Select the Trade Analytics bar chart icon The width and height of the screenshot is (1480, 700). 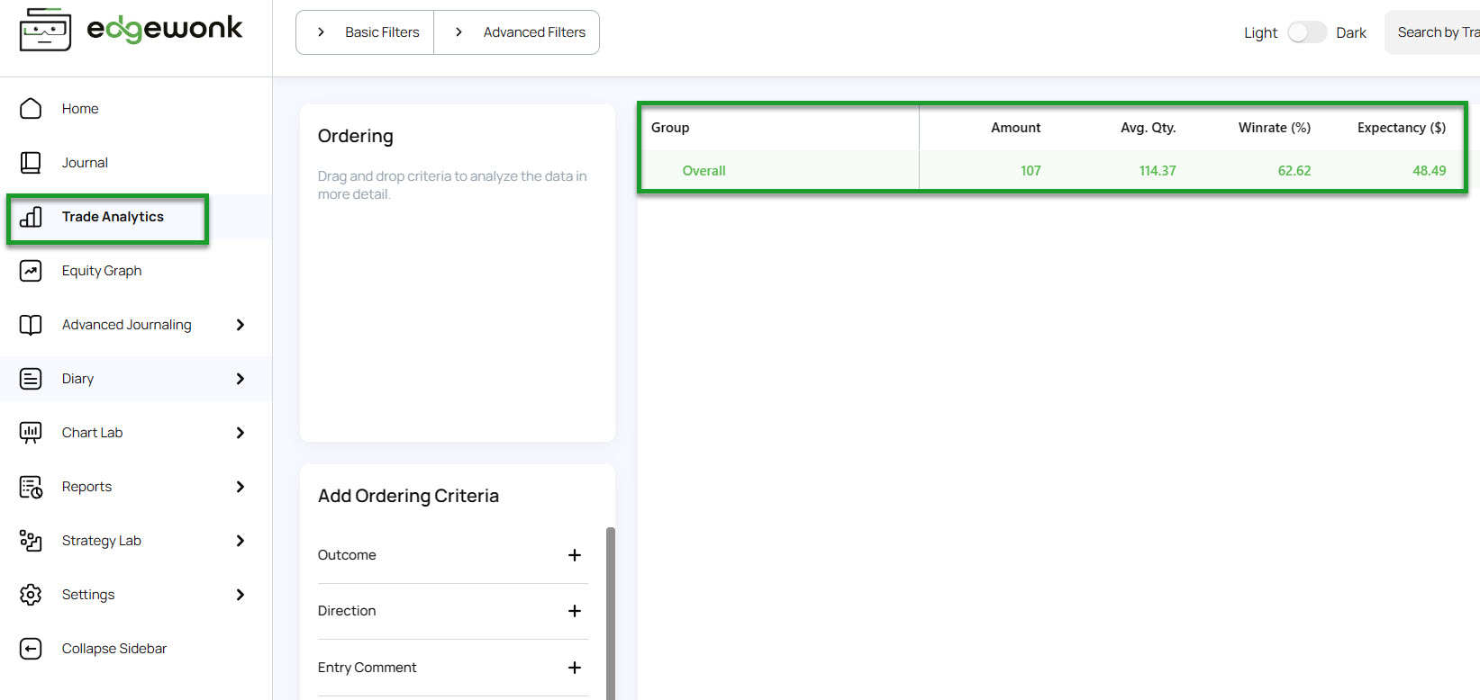[31, 217]
